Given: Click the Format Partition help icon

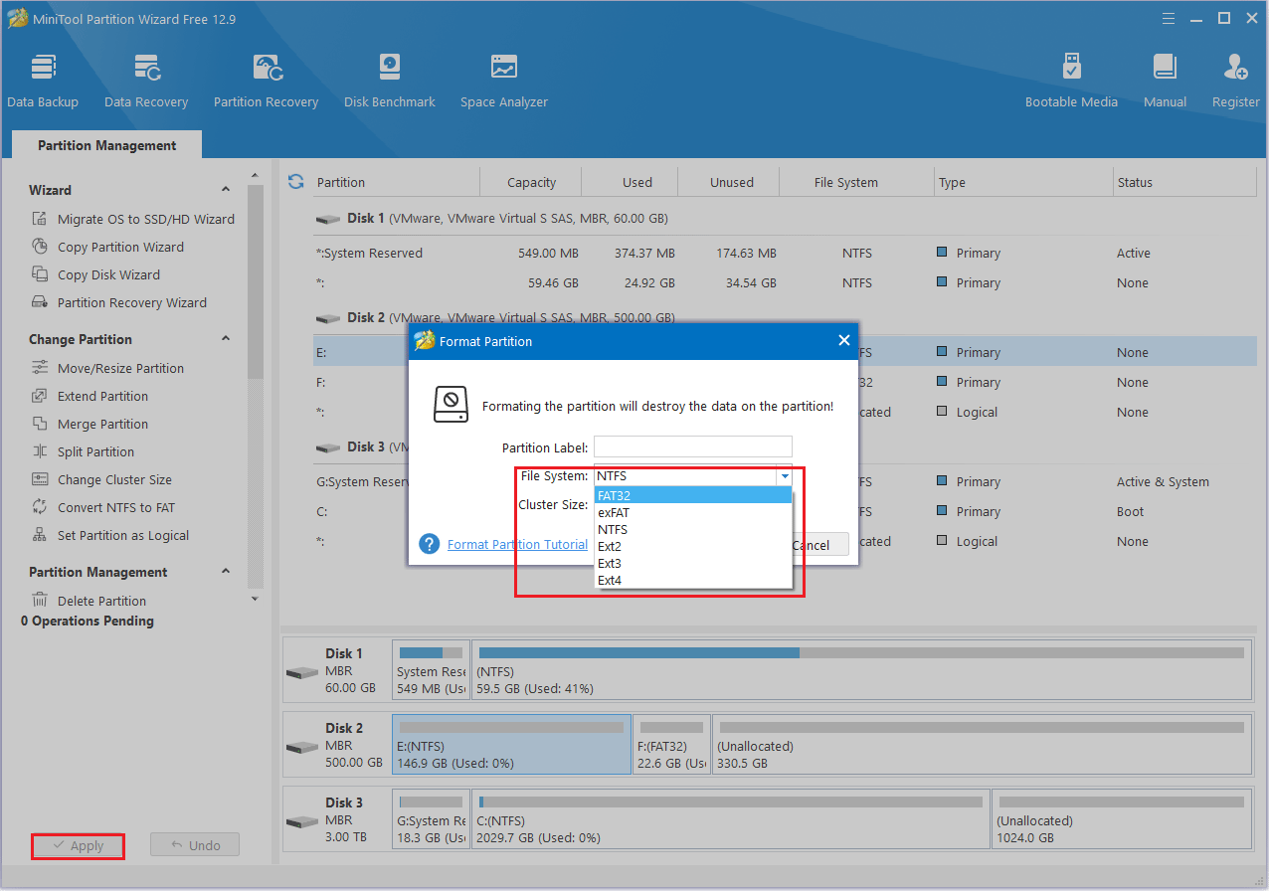Looking at the screenshot, I should 430,544.
